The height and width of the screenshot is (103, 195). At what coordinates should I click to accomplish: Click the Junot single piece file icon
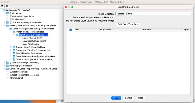pos(21,44)
